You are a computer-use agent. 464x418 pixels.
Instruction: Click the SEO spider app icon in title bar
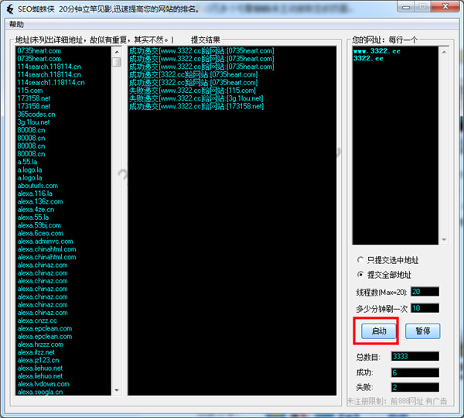(10, 9)
